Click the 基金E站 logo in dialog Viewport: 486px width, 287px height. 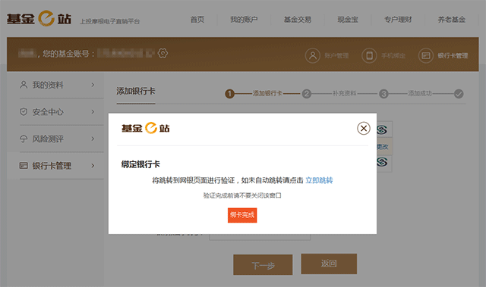pyautogui.click(x=145, y=128)
